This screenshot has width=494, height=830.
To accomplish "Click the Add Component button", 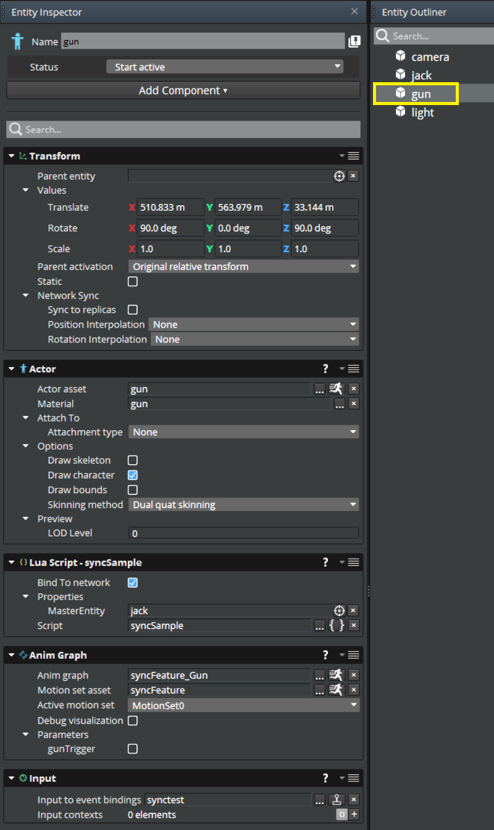I will coord(183,90).
